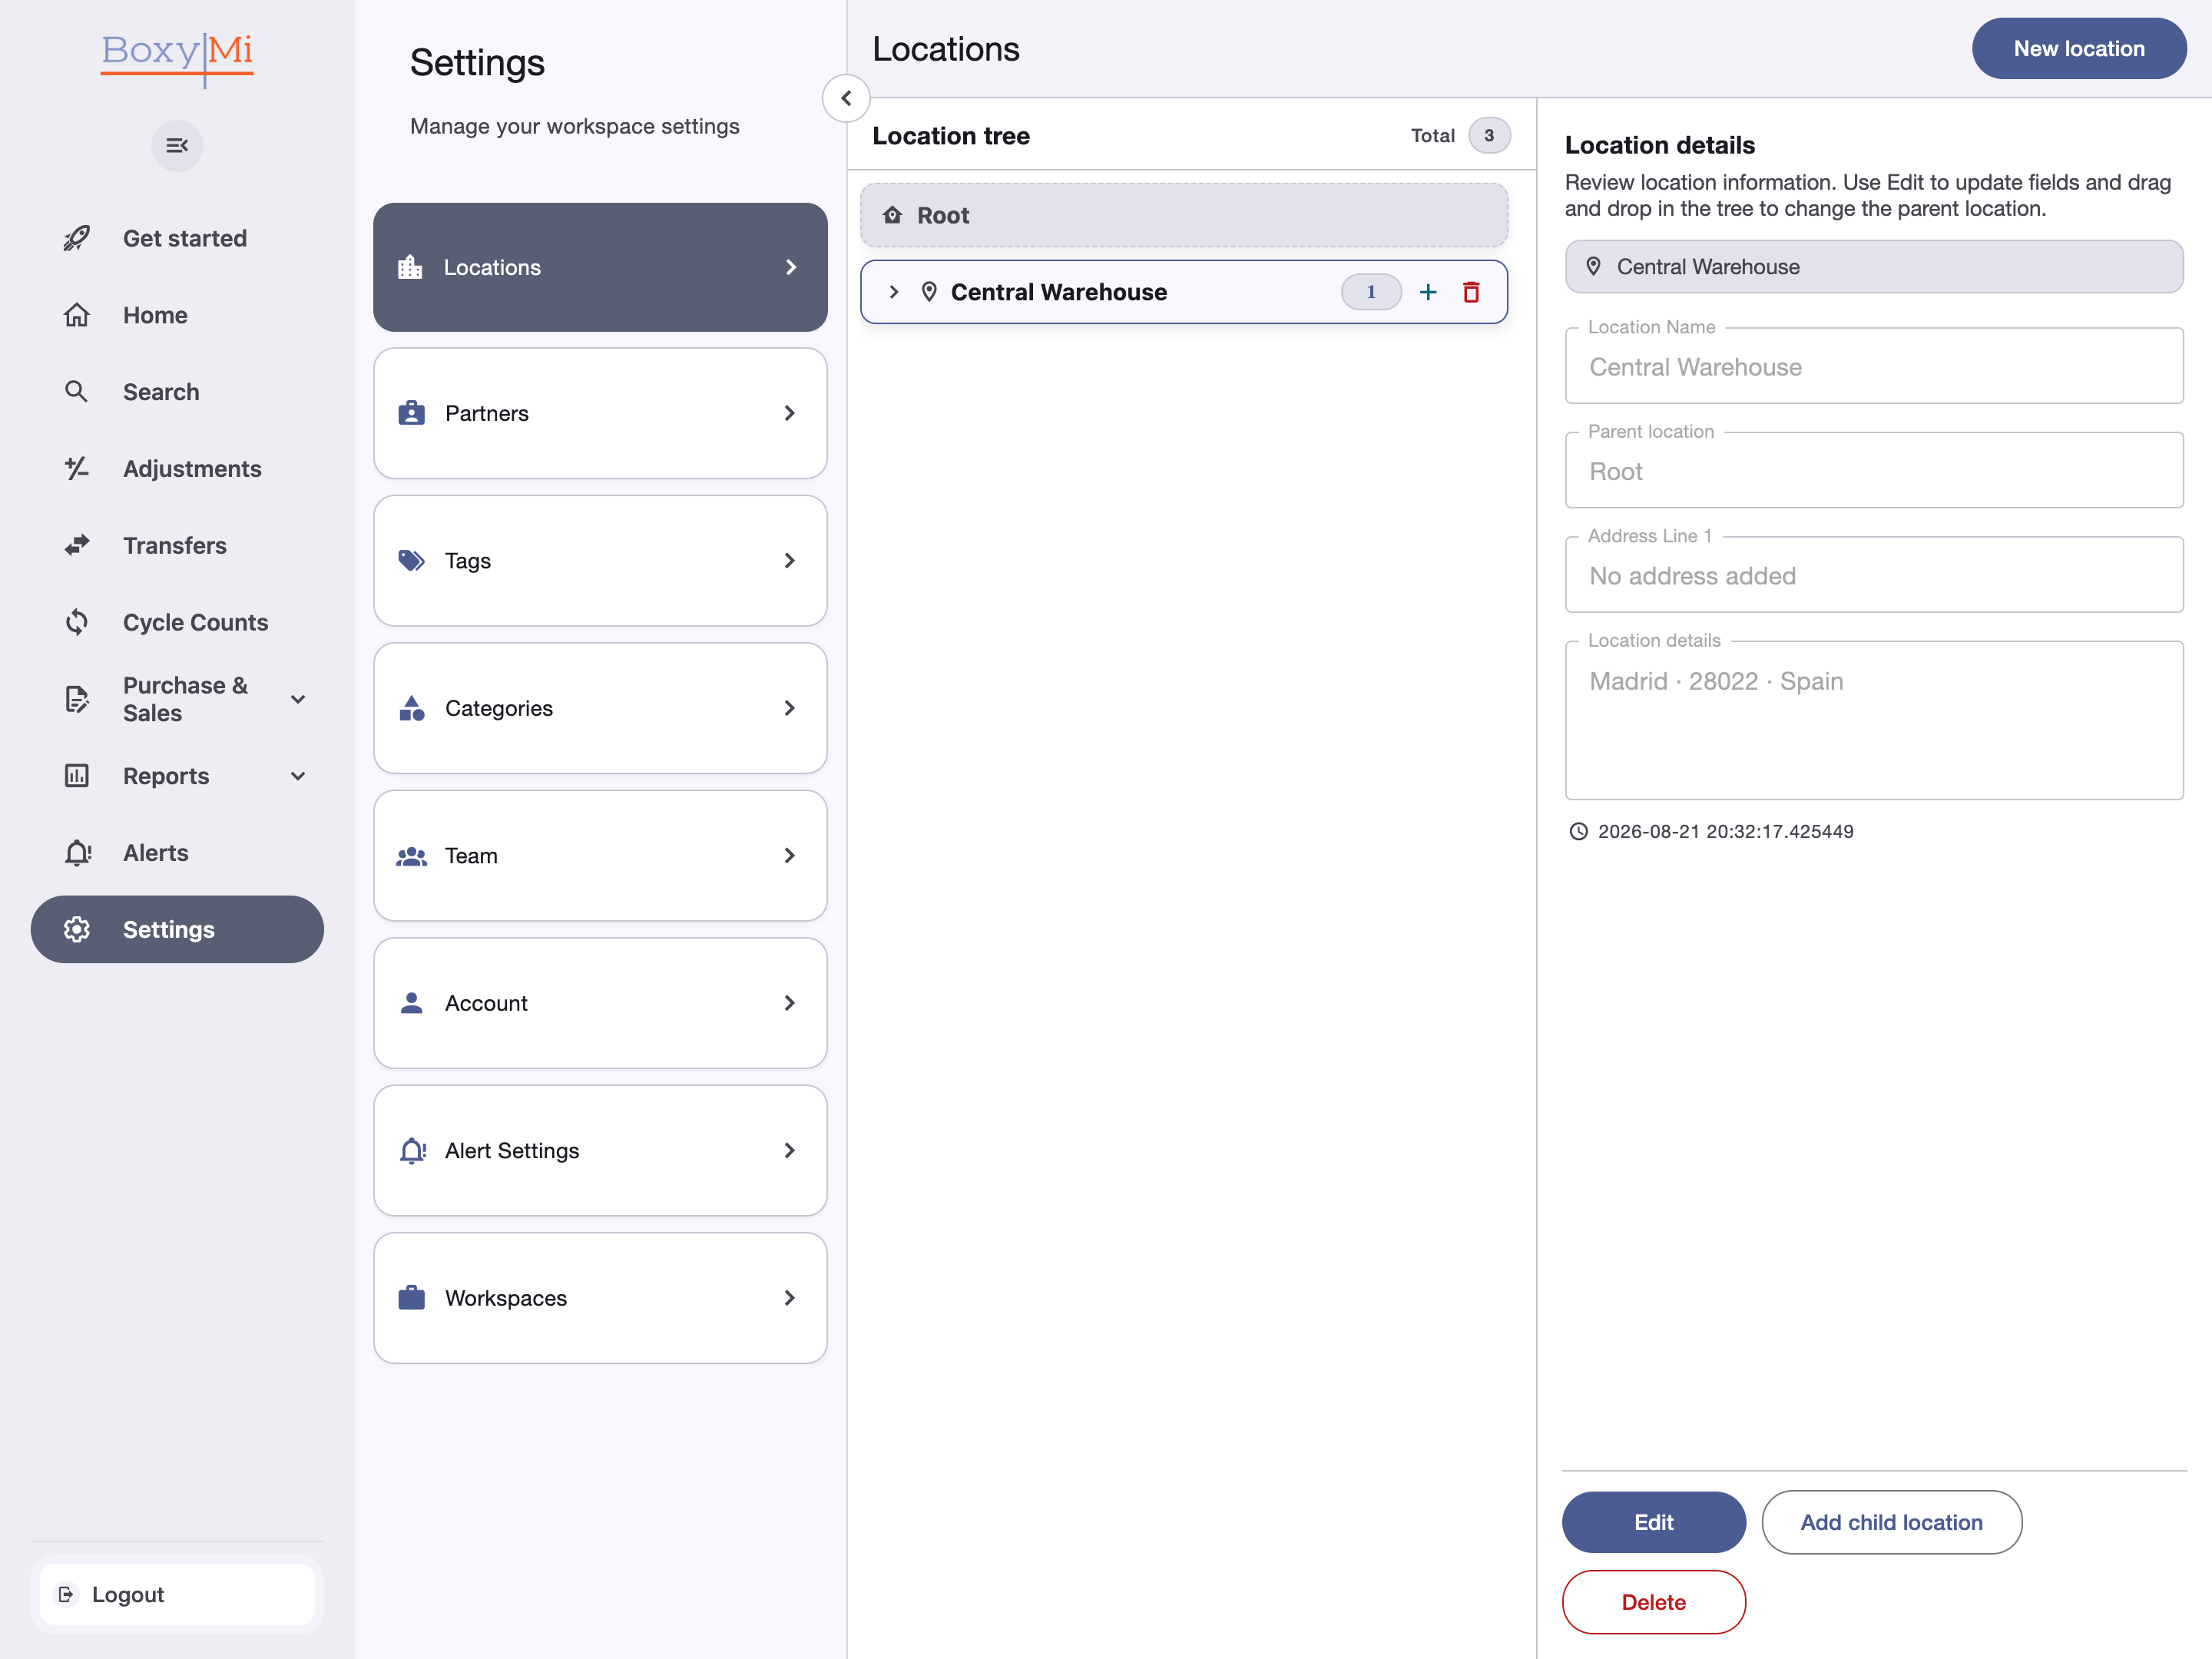Open Alert Settings via its right chevron
The width and height of the screenshot is (2212, 1659).
790,1150
